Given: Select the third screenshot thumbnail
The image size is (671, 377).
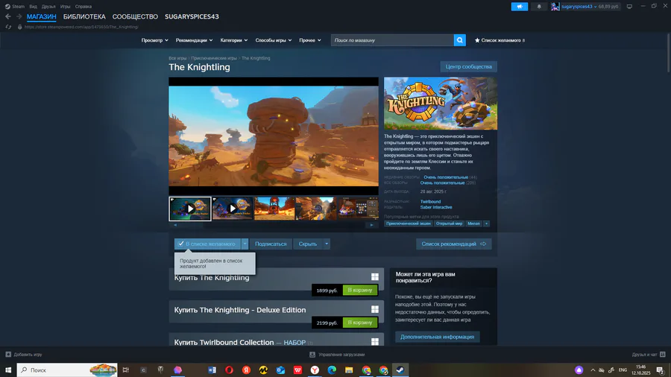Looking at the screenshot, I should tap(274, 209).
